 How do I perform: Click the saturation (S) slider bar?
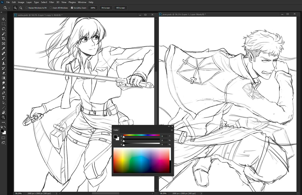tap(141, 139)
